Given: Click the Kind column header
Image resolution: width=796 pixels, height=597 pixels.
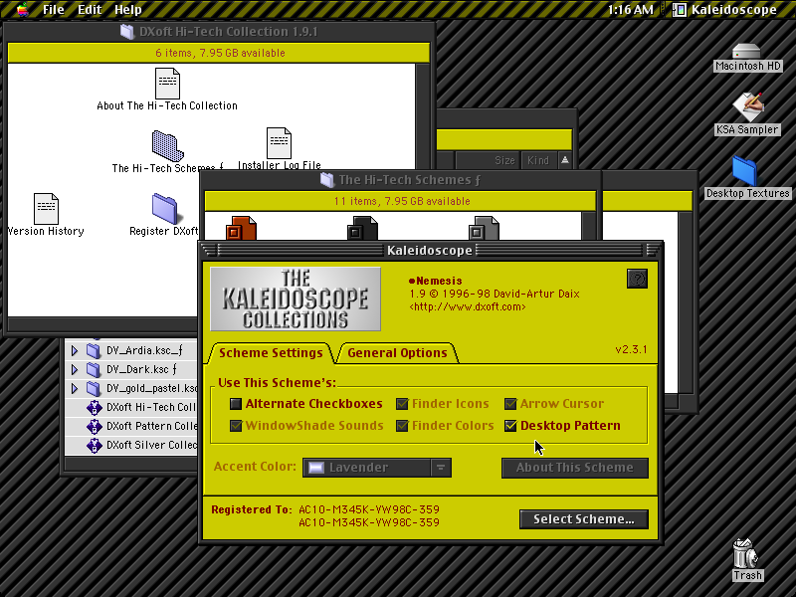Looking at the screenshot, I should [538, 160].
